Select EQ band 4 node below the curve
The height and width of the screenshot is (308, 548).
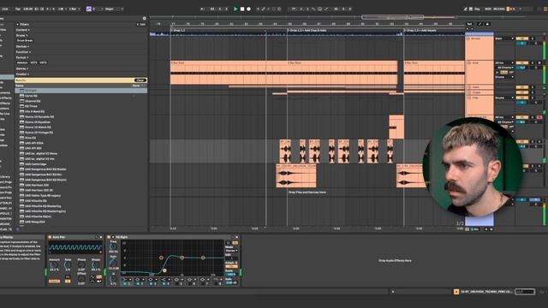[164, 270]
